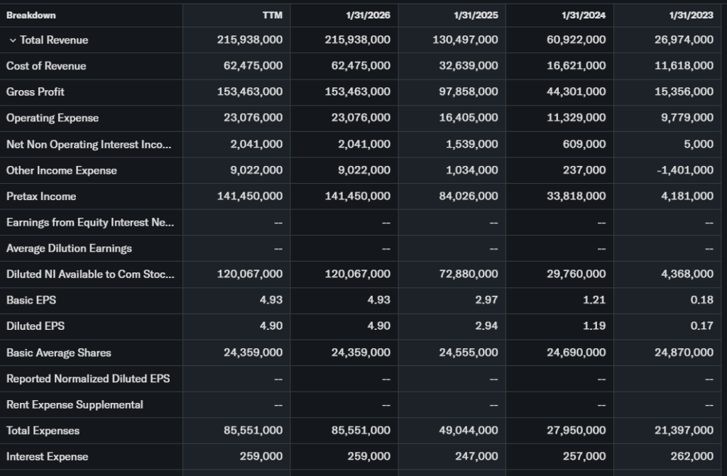
Task: Click the TTM column header
Action: (x=273, y=15)
